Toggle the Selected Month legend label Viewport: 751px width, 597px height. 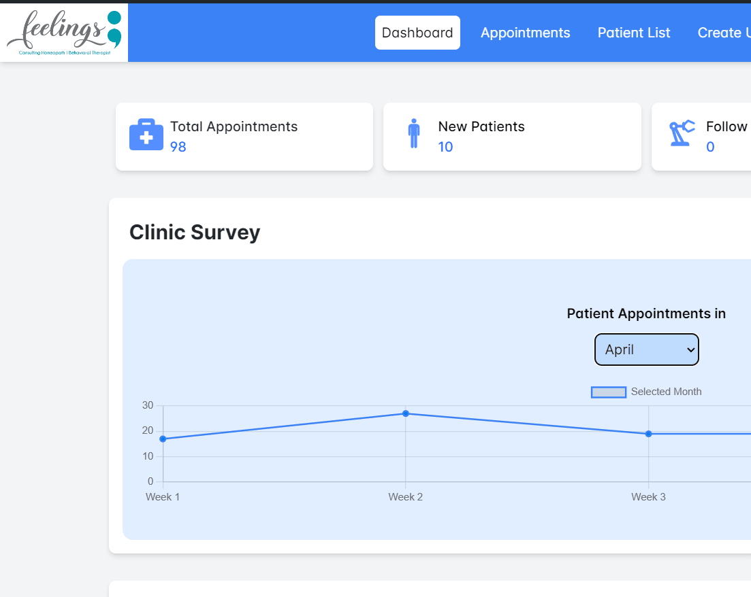click(666, 392)
